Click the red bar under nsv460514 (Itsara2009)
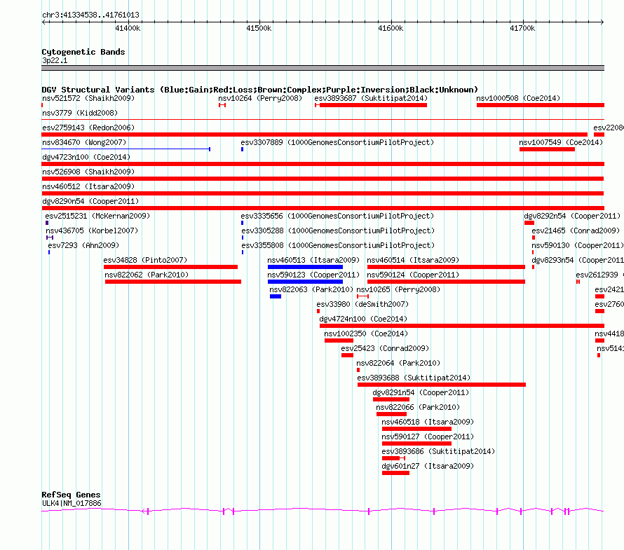Image resolution: width=624 pixels, height=550 pixels. click(446, 267)
